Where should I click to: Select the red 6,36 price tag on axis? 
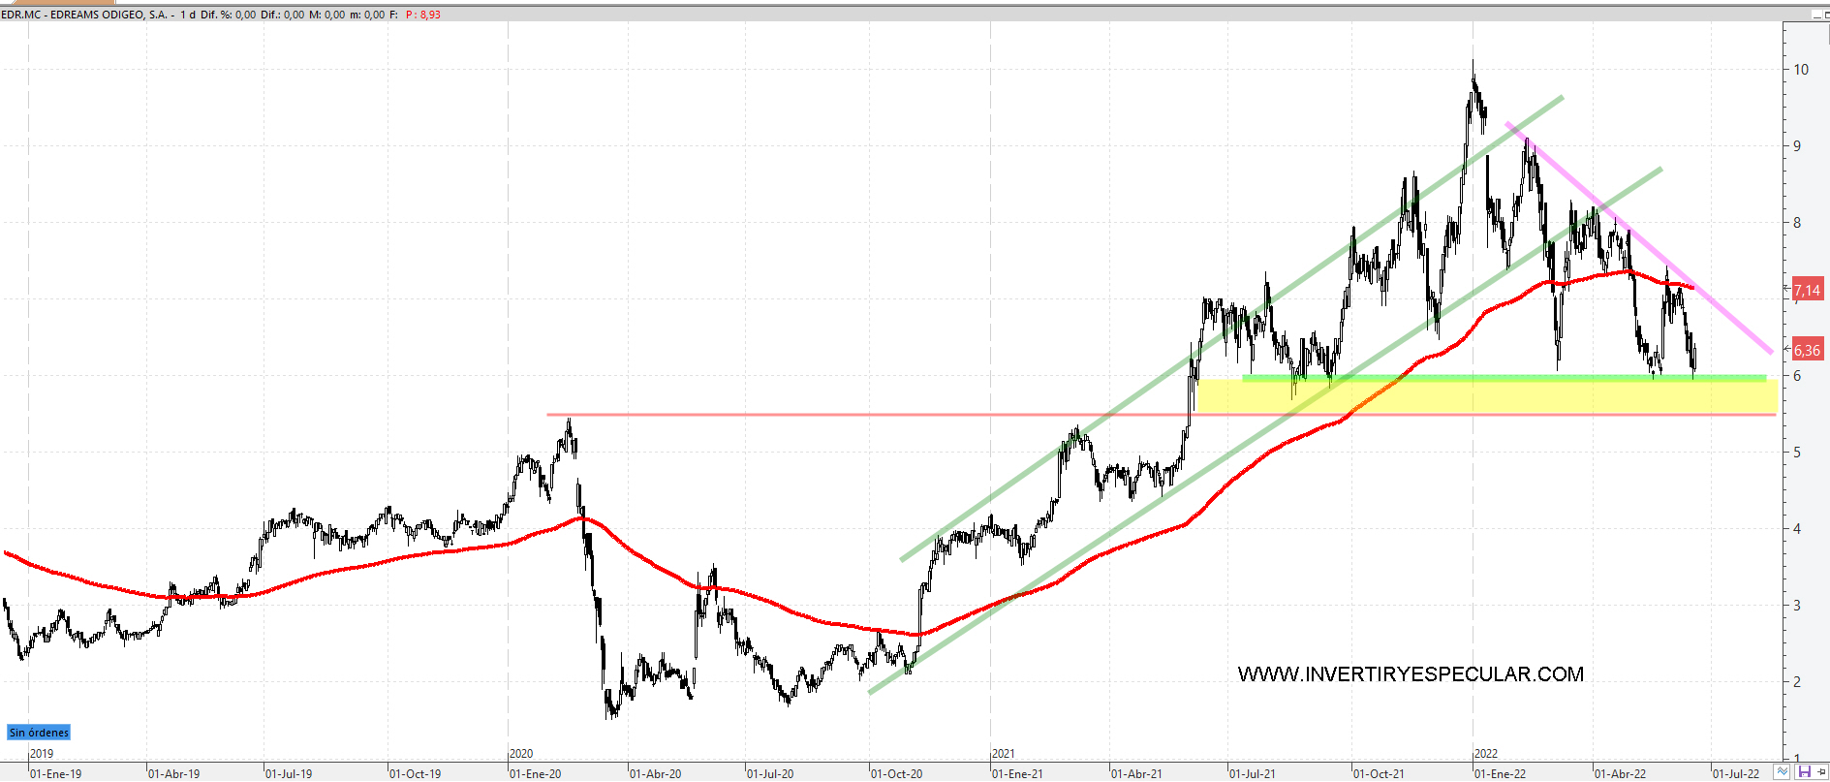click(1807, 351)
